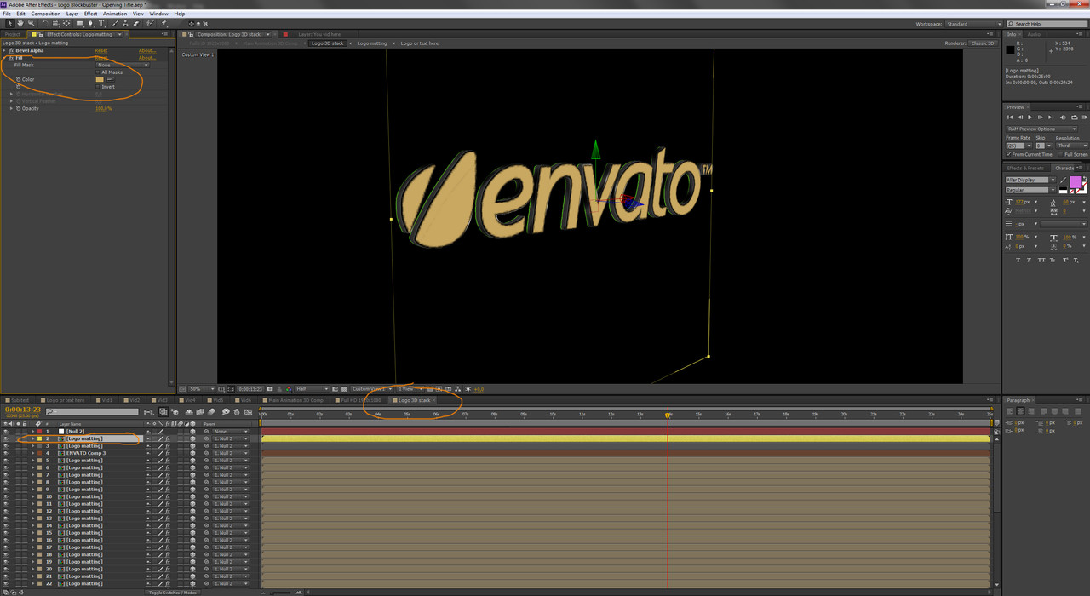1090x596 pixels.
Task: Select the Zoom magnifier tool
Action: point(32,23)
